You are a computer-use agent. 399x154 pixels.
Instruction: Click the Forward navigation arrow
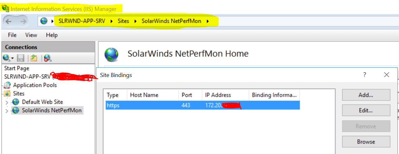[x=23, y=21]
